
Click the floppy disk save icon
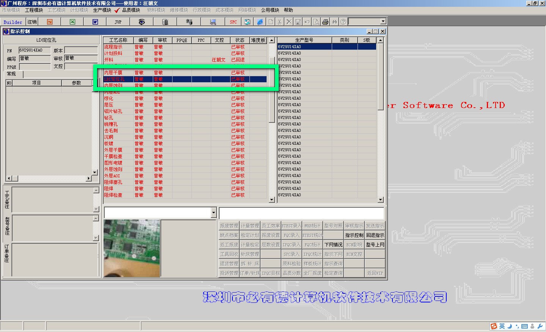(298, 22)
